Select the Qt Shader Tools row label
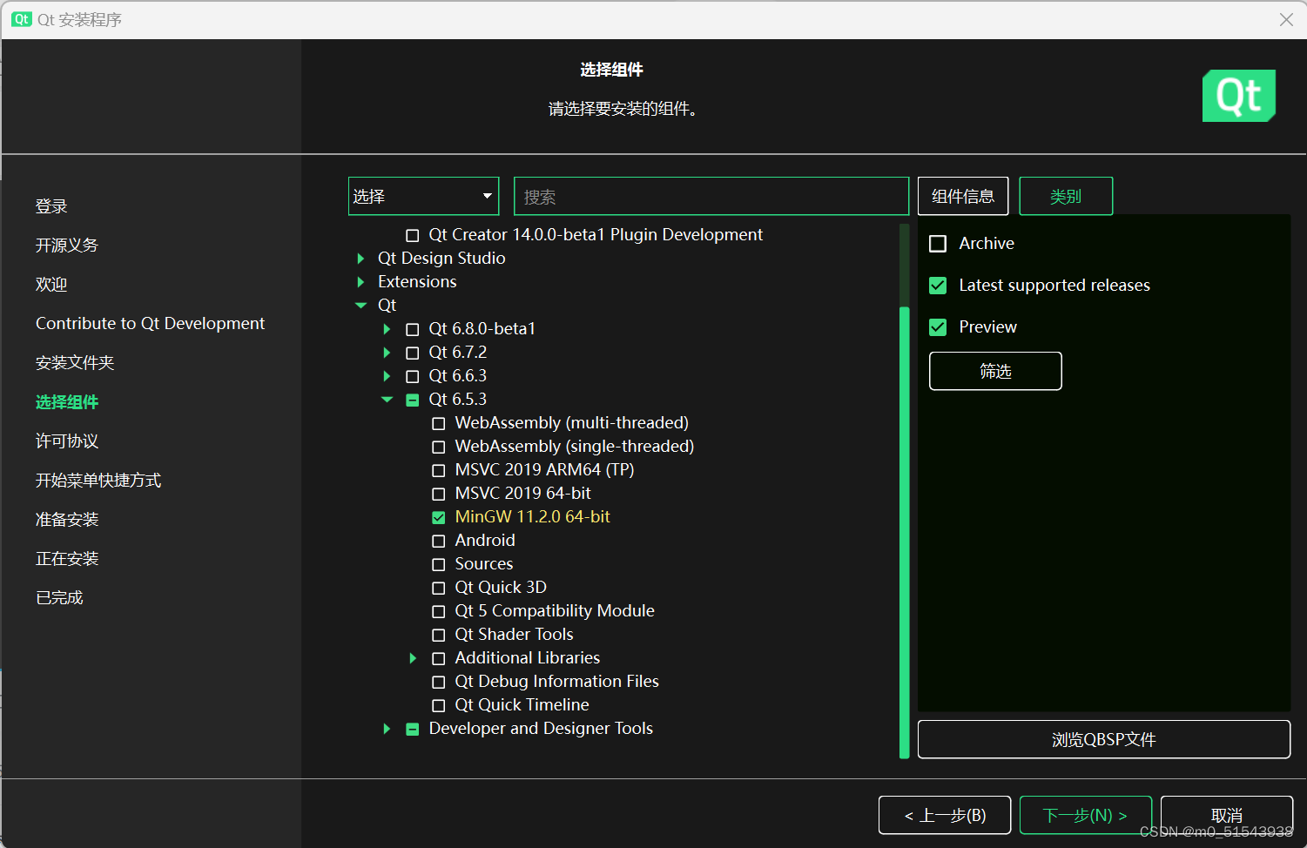The image size is (1307, 848). tap(514, 635)
